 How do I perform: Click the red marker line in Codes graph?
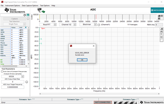(x=96, y=17)
